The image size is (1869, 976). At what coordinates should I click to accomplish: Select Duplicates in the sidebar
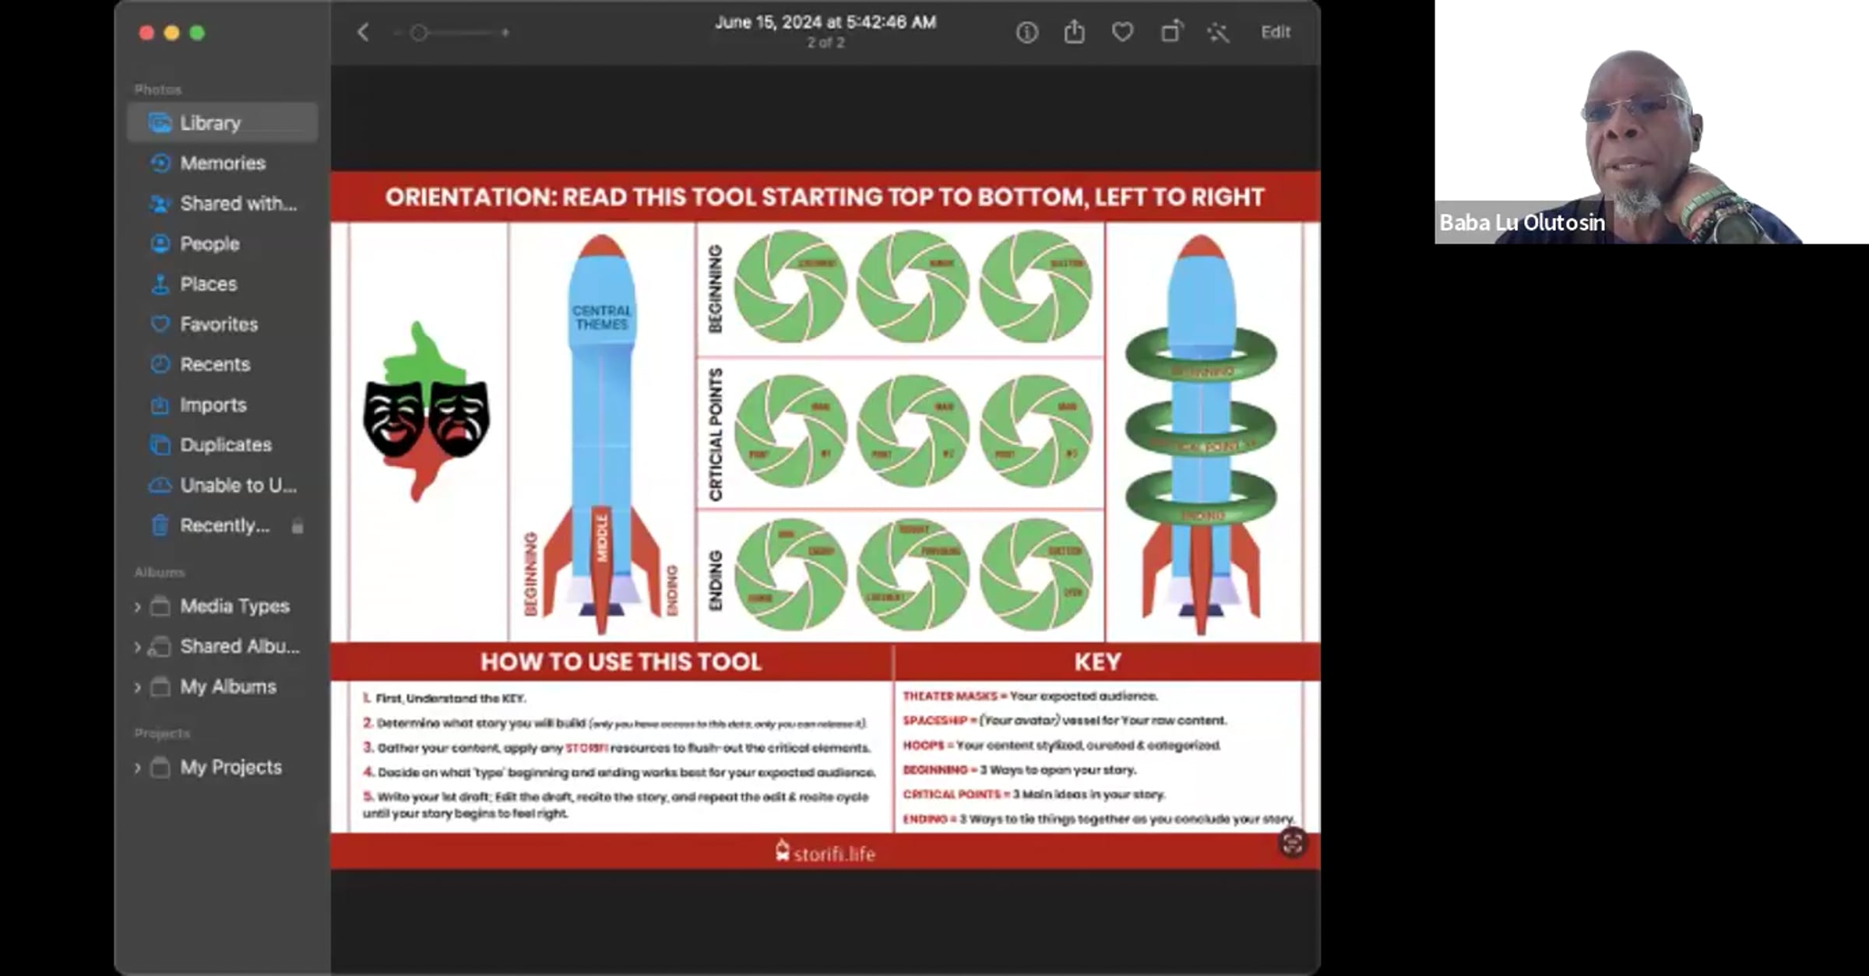coord(226,445)
